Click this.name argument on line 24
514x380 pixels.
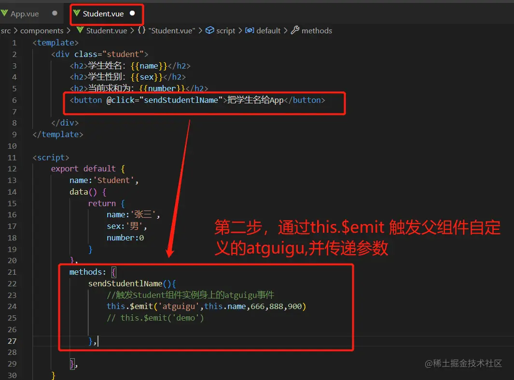[225, 307]
